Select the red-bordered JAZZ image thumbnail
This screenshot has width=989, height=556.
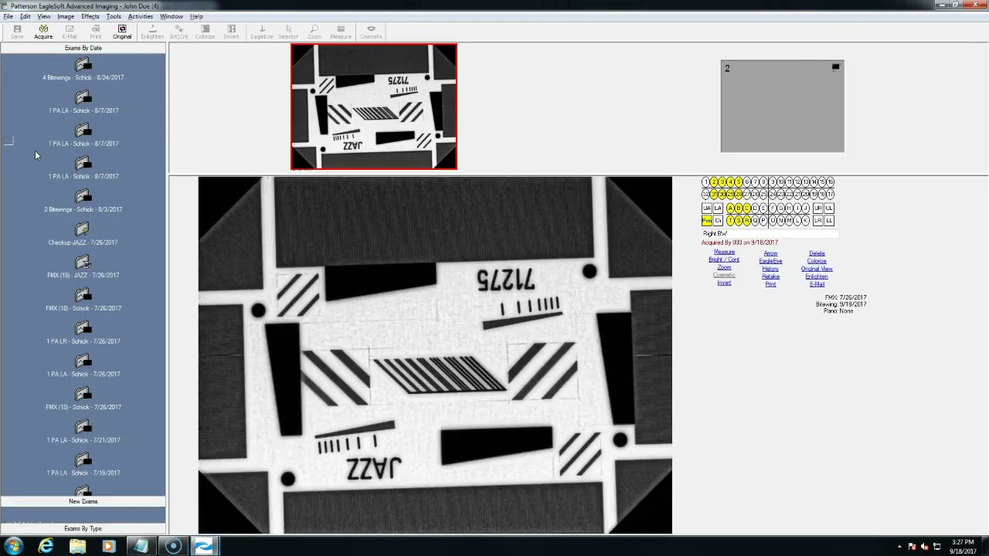click(x=374, y=107)
